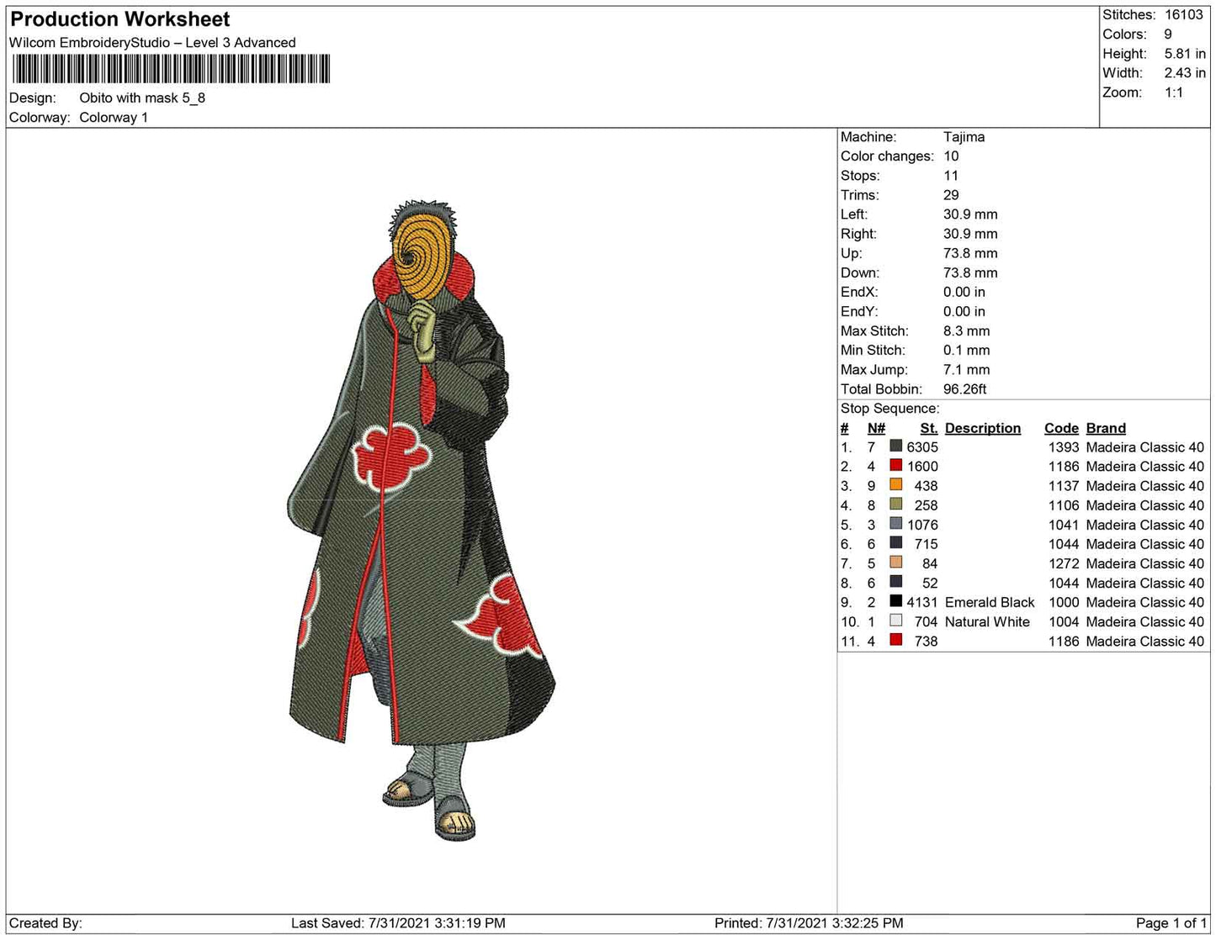Click the 'St.' column header
The height and width of the screenshot is (935, 1216).
pyautogui.click(x=928, y=428)
